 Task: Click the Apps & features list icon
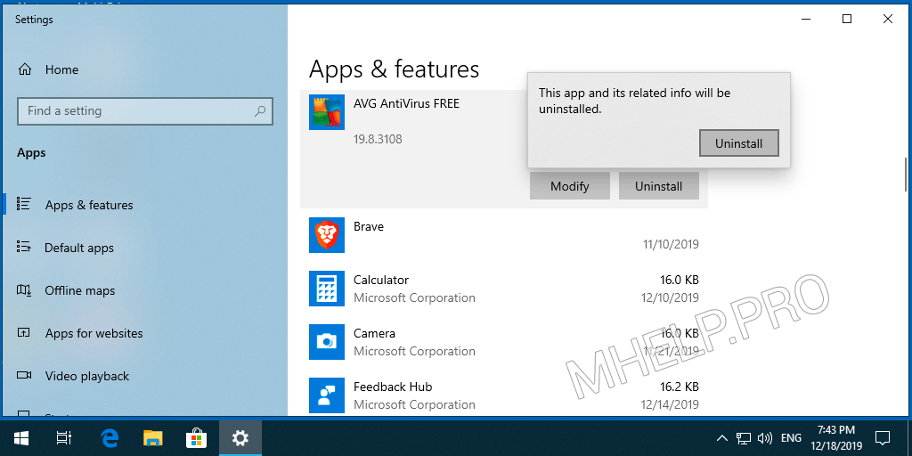click(x=24, y=204)
